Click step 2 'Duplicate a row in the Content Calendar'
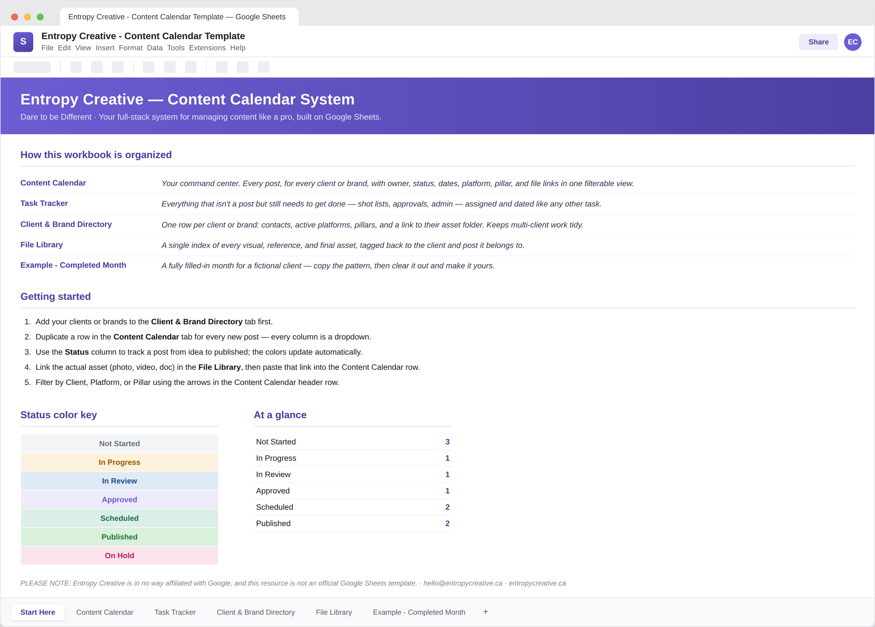 [203, 337]
